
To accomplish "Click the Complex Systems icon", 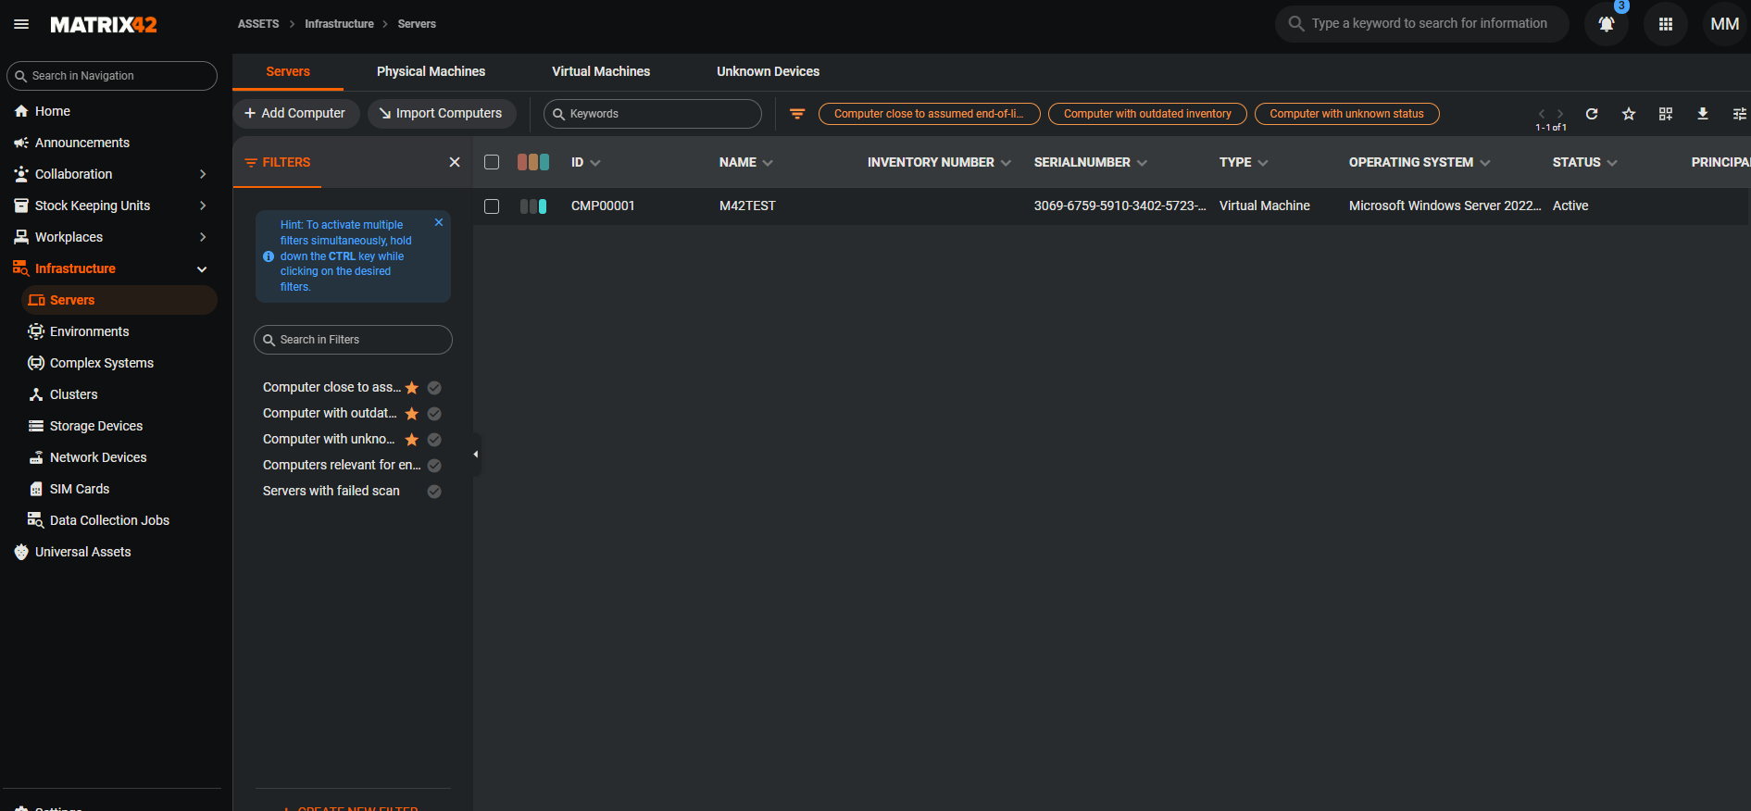I will [36, 363].
